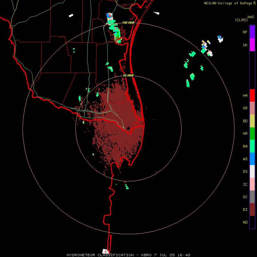Click the HA red legend swatch
The width and height of the screenshot is (257, 257).
[x=252, y=95]
